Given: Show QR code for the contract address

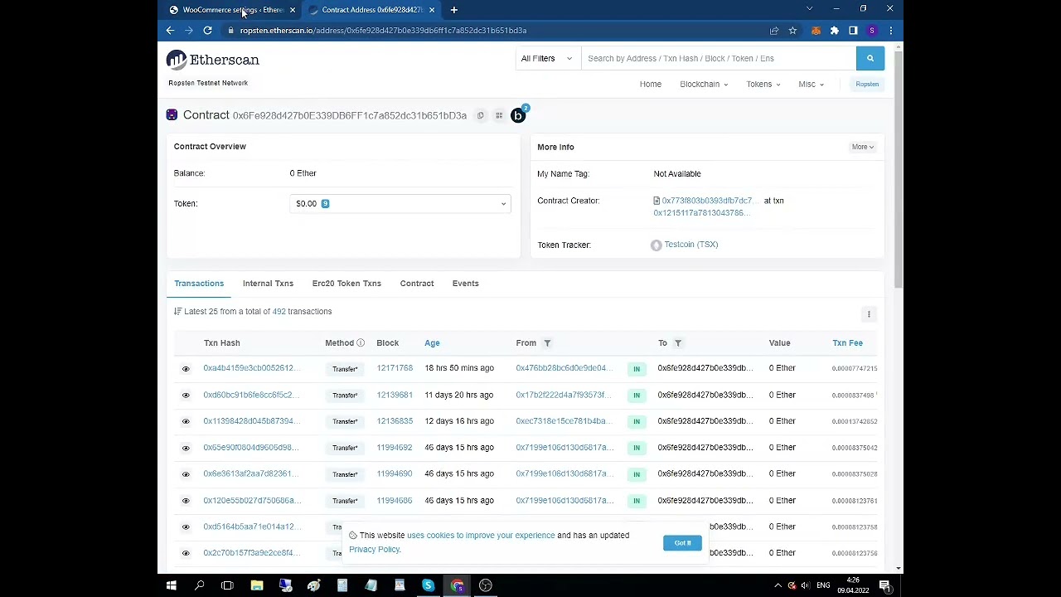Looking at the screenshot, I should click(x=499, y=115).
